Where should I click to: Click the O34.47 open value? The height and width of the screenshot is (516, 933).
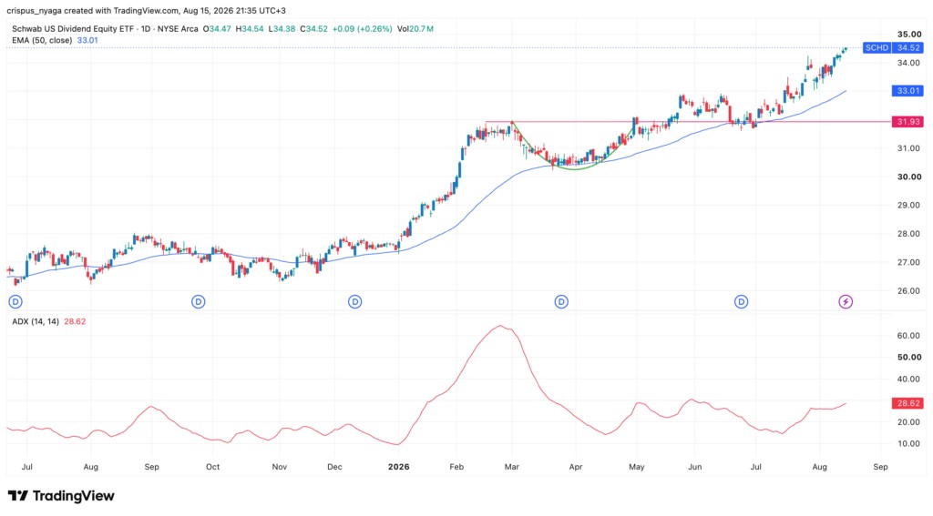click(x=217, y=28)
